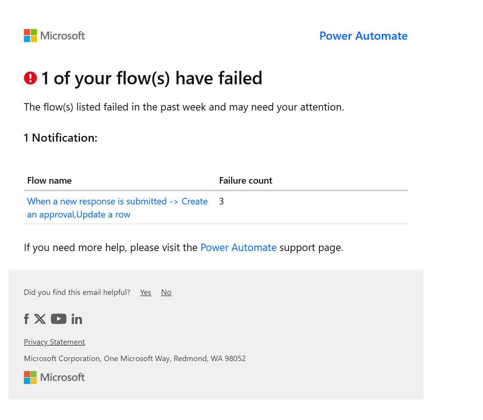Click the Failure count column header
483x420 pixels.
coord(245,181)
